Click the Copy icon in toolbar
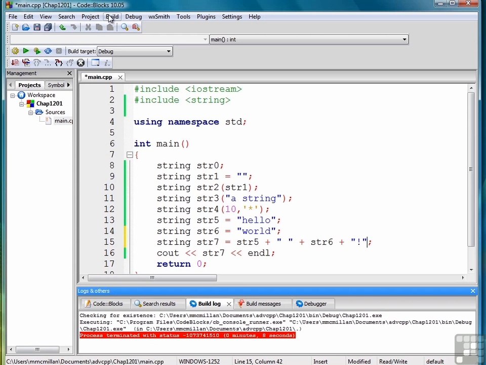Image resolution: width=486 pixels, height=365 pixels. coord(99,27)
